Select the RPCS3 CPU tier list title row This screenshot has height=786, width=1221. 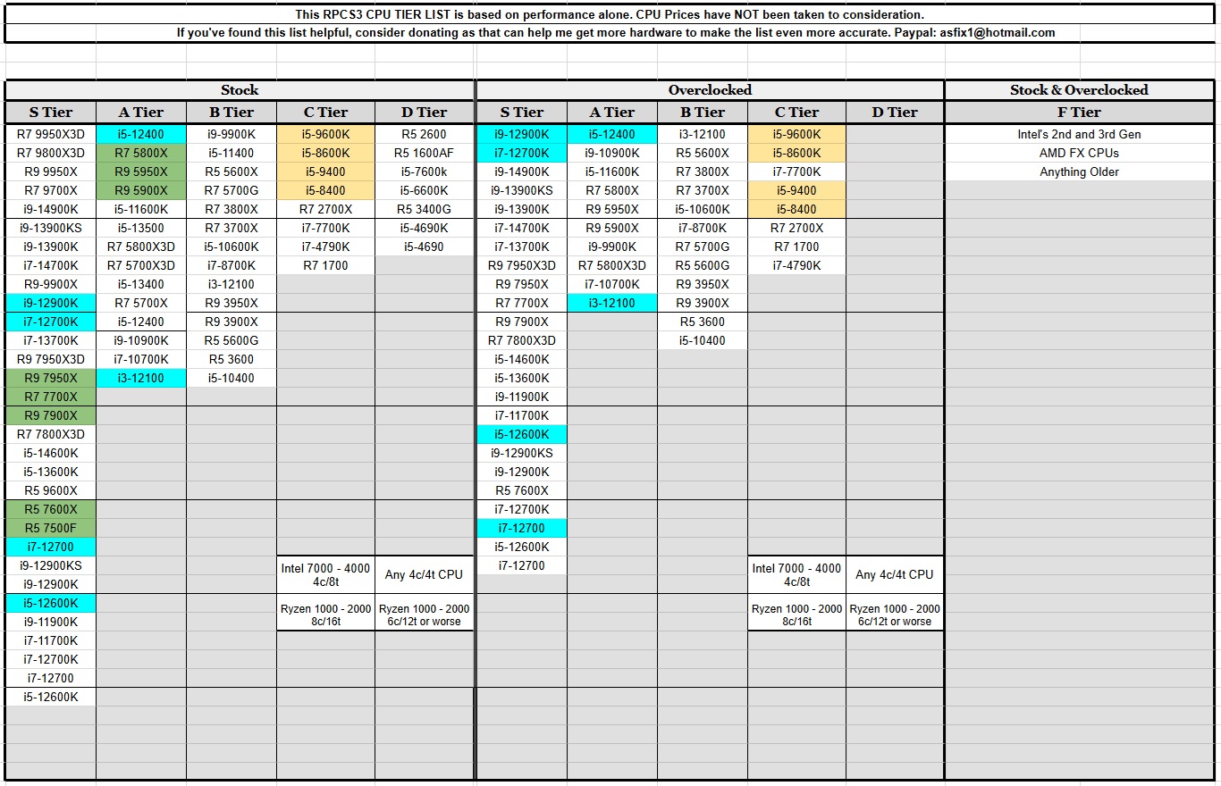tap(610, 15)
